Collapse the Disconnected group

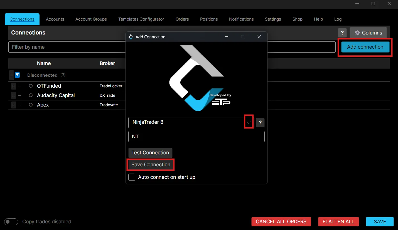click(x=17, y=75)
